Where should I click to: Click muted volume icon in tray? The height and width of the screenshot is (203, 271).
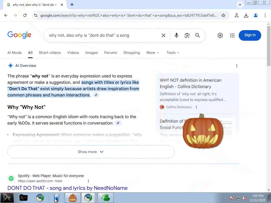pyautogui.click(x=244, y=198)
